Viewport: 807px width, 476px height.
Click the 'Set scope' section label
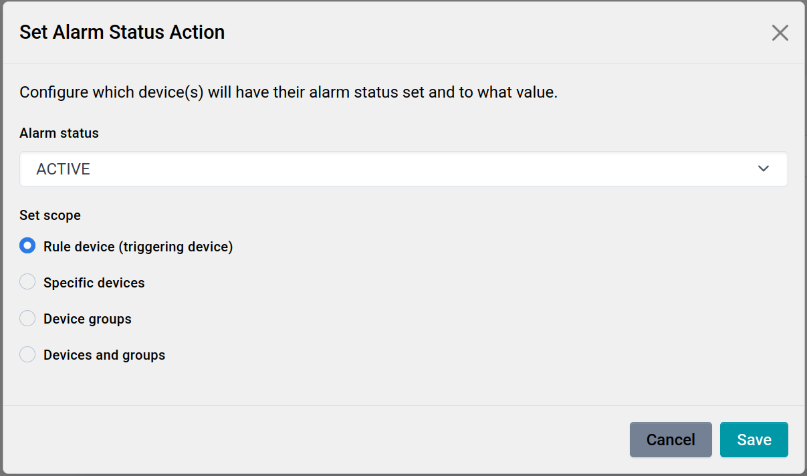50,215
